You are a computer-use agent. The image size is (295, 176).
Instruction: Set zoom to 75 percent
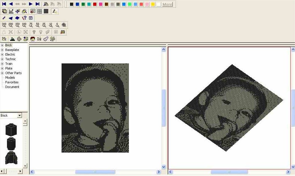(31, 25)
